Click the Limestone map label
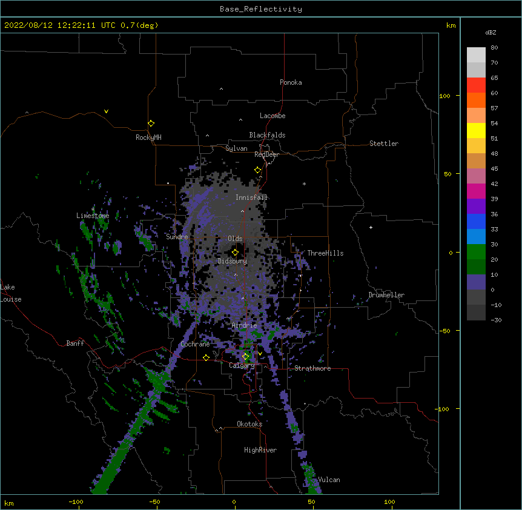522x510 pixels. [x=93, y=216]
